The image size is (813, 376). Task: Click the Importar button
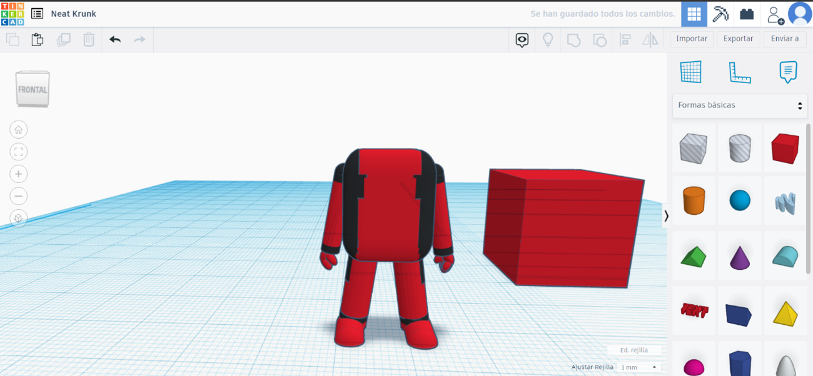(691, 38)
